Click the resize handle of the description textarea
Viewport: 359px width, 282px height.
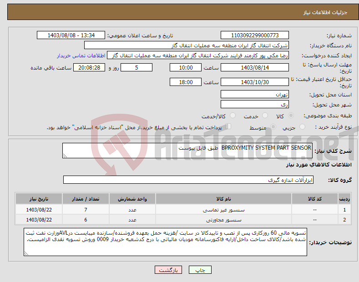pyautogui.click(x=65, y=156)
